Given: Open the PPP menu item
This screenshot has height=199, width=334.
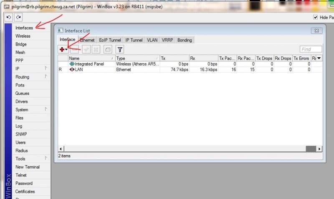Looking at the screenshot, I should (x=19, y=61).
